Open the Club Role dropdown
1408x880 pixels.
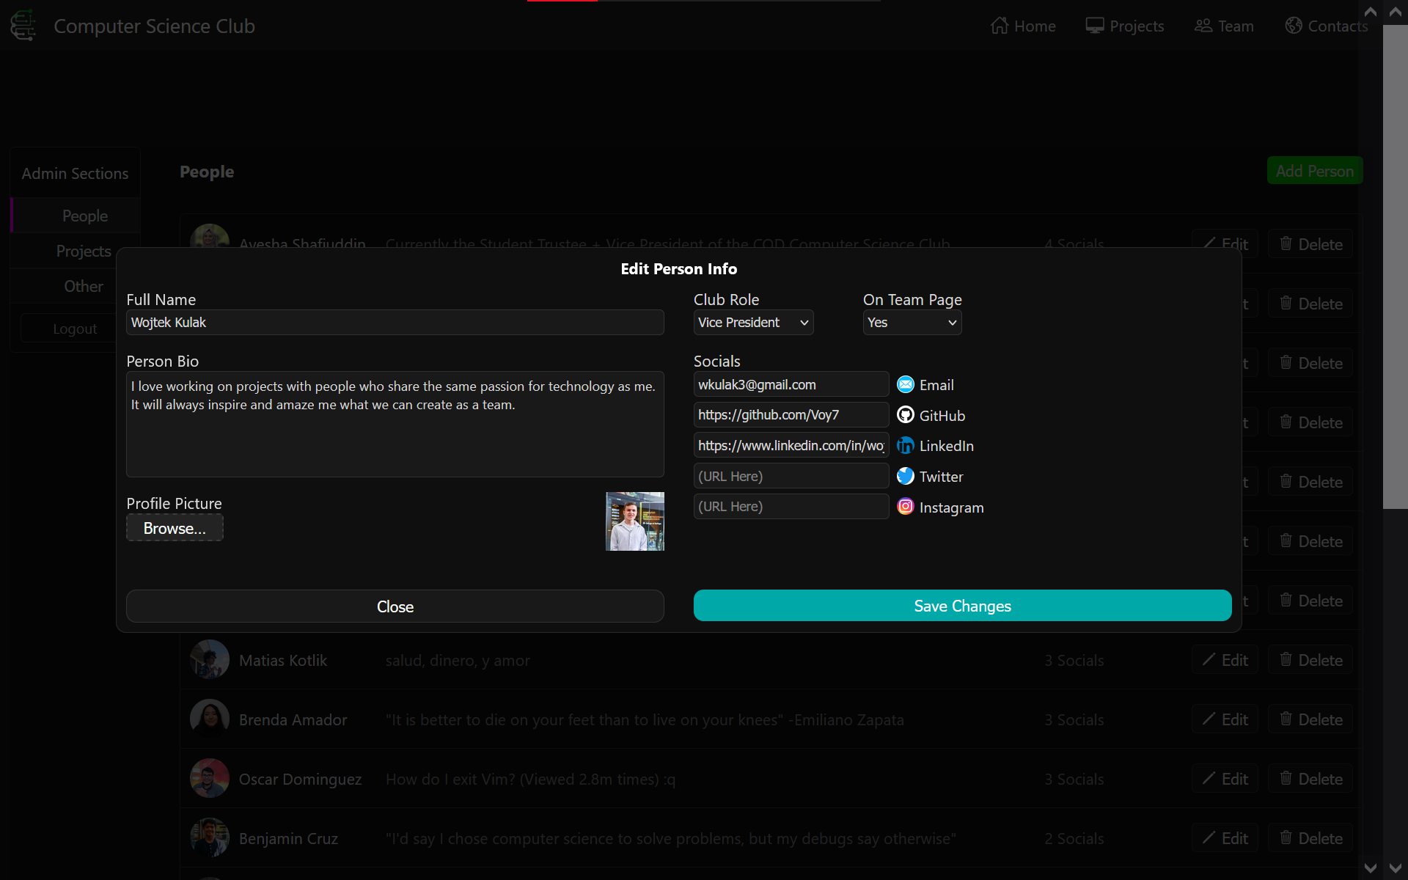[753, 323]
